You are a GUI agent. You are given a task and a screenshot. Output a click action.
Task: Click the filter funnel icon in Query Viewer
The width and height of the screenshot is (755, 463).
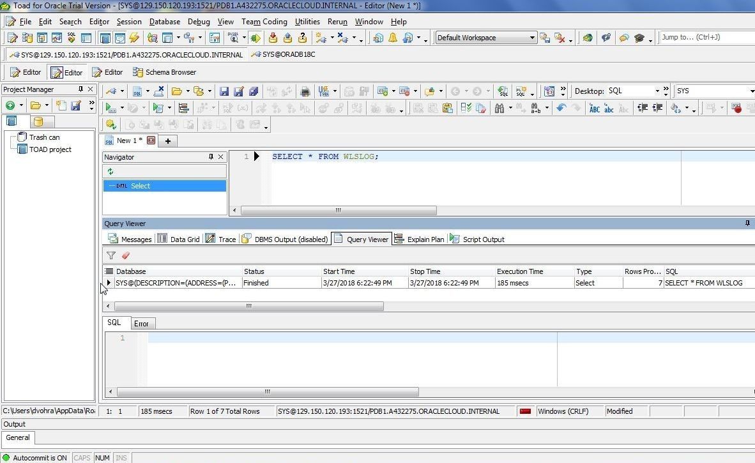(111, 255)
